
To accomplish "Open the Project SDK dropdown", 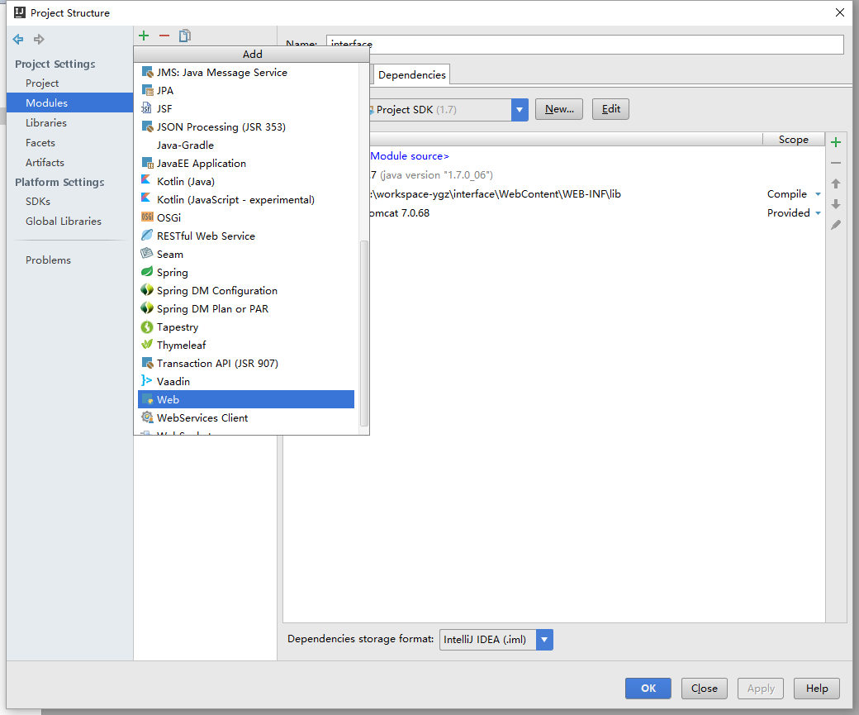I will click(520, 110).
